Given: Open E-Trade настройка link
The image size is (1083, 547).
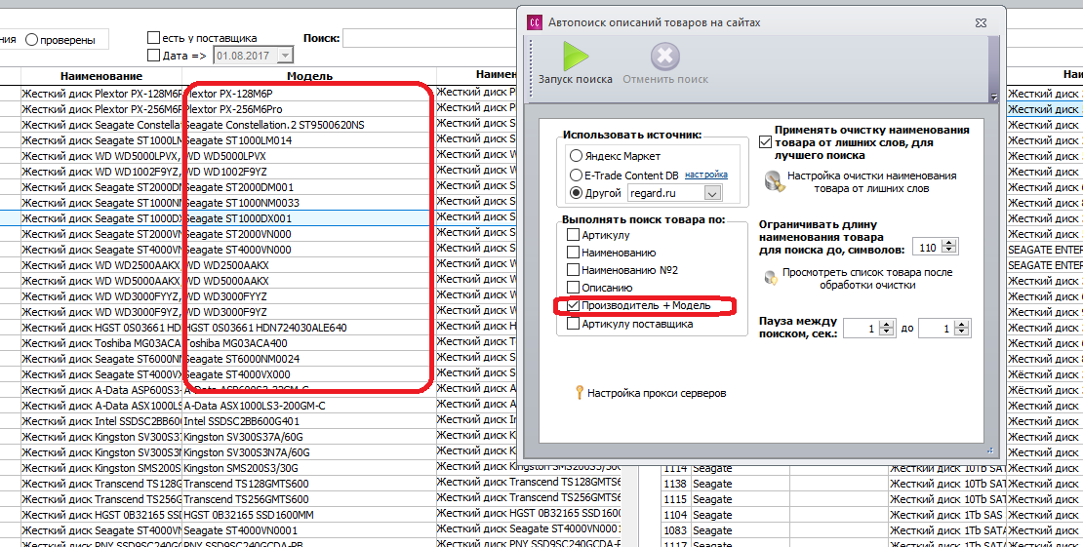Looking at the screenshot, I should (x=705, y=175).
